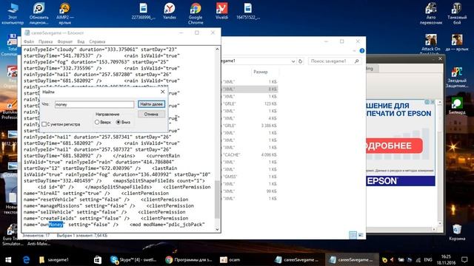The width and height of the screenshot is (474, 266).
Task: Open the Windows Store taskbar icon
Action: [97, 259]
